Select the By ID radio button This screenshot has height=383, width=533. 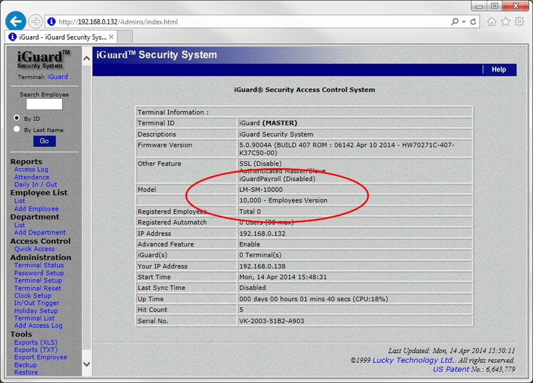(x=17, y=118)
